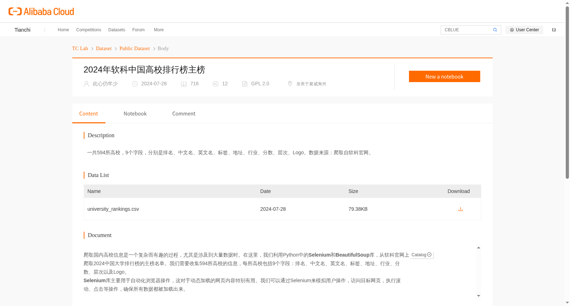This screenshot has width=570, height=306.
Task: Go to TC Lab breadcrumb
Action: (80, 48)
